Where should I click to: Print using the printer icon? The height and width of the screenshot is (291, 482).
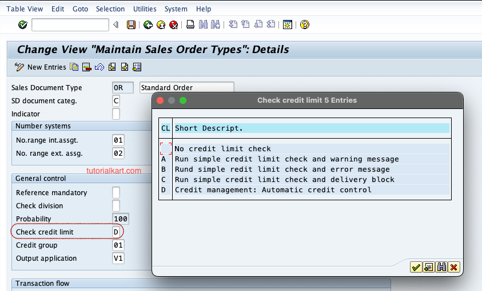pos(190,25)
